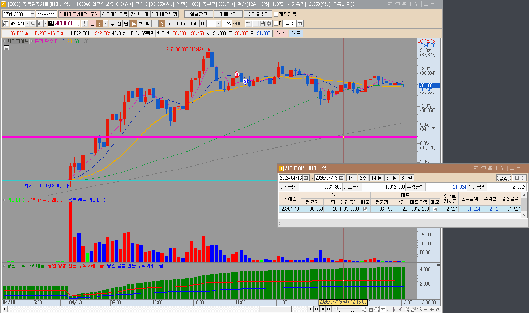Screen dimensions: 529x313
Task: Click the 매매수익 button
Action: click(x=228, y=14)
